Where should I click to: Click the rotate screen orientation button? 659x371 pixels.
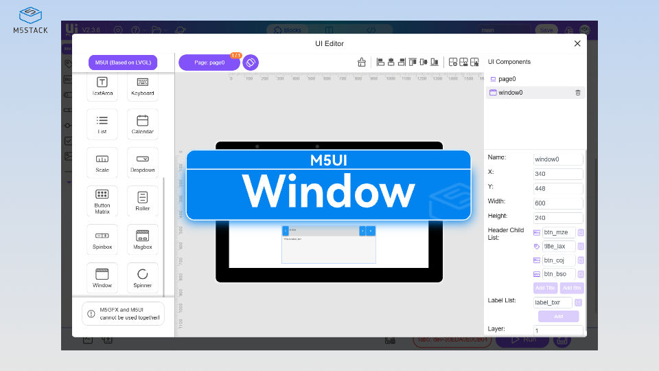click(x=251, y=63)
